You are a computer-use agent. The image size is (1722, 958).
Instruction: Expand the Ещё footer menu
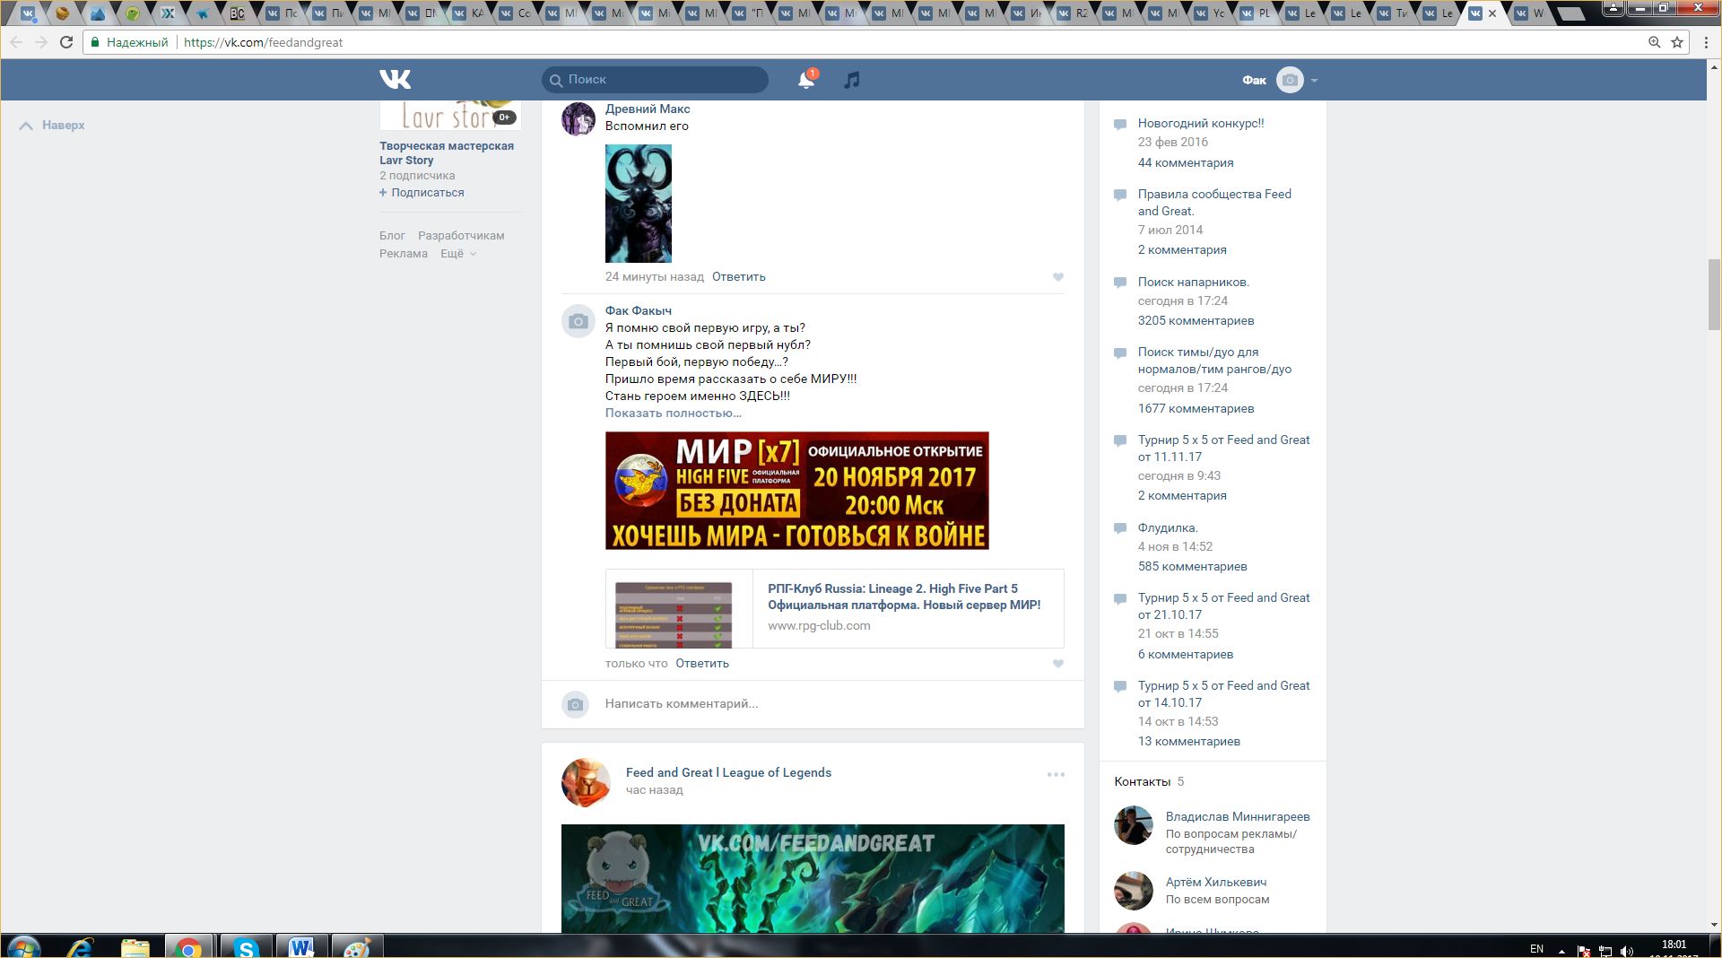pyautogui.click(x=457, y=254)
